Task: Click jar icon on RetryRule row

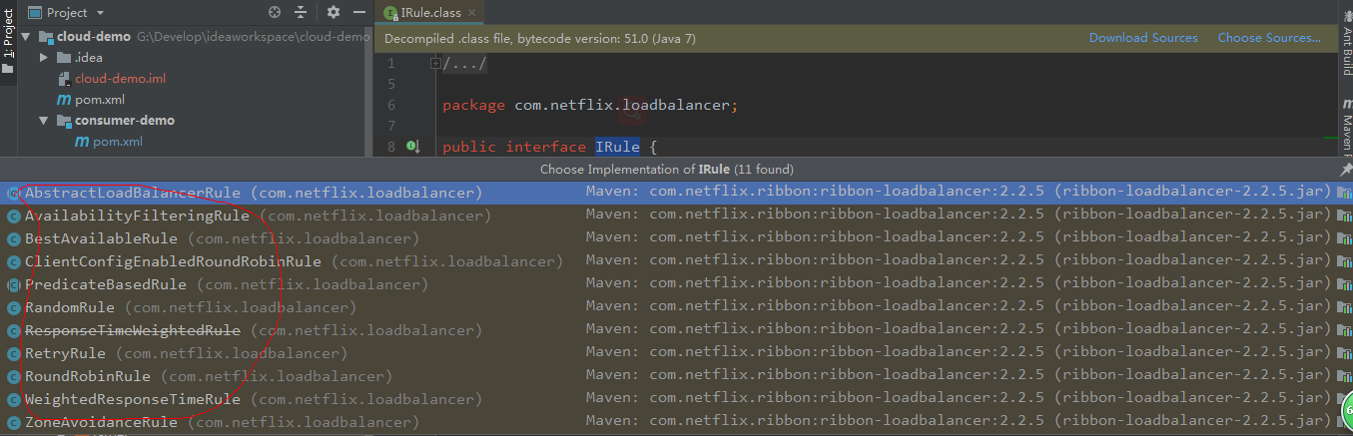Action: (x=1344, y=353)
